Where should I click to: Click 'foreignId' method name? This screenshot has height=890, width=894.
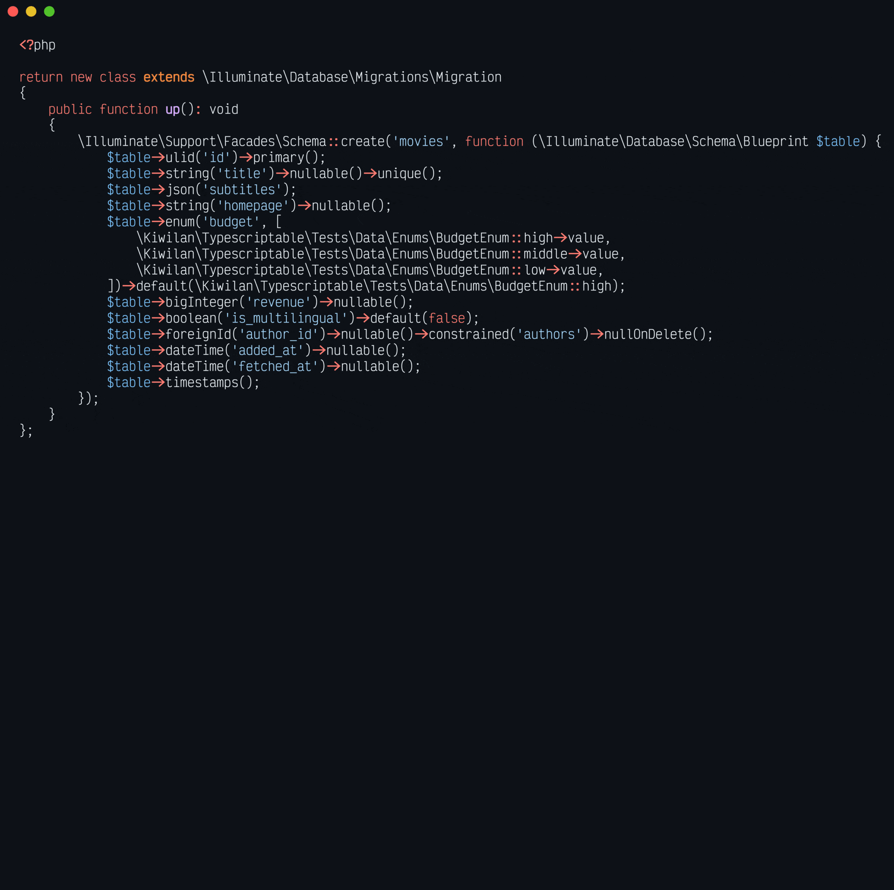point(198,335)
